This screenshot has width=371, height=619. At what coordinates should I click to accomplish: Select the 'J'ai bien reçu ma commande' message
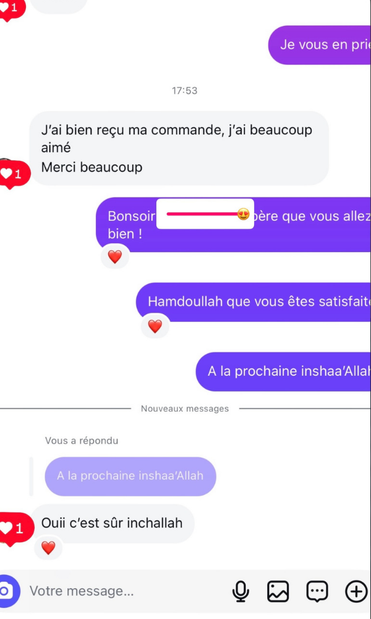(179, 148)
